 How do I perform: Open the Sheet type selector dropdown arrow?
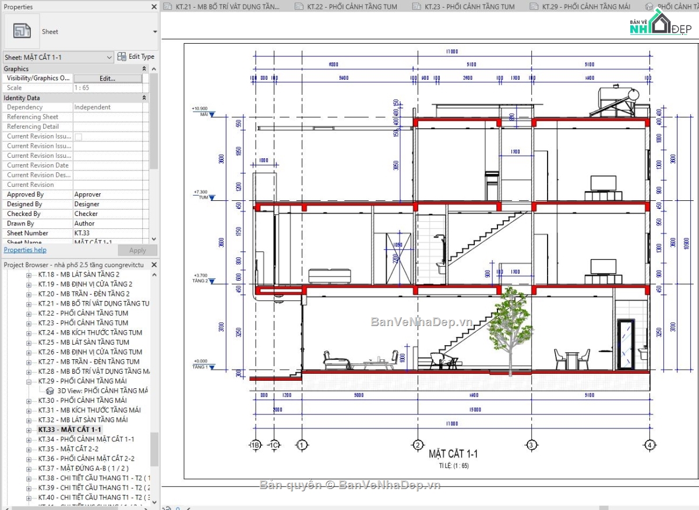pyautogui.click(x=155, y=31)
